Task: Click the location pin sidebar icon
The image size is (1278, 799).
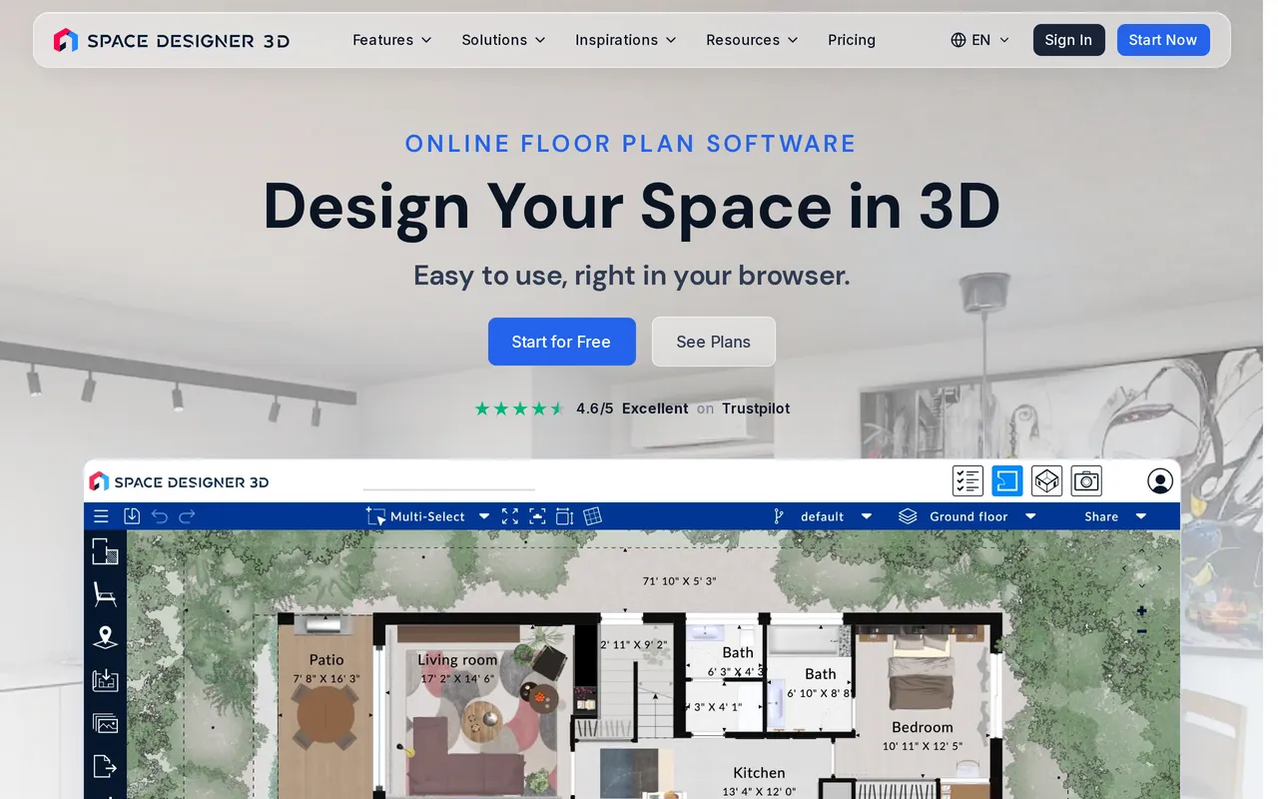Action: point(105,637)
